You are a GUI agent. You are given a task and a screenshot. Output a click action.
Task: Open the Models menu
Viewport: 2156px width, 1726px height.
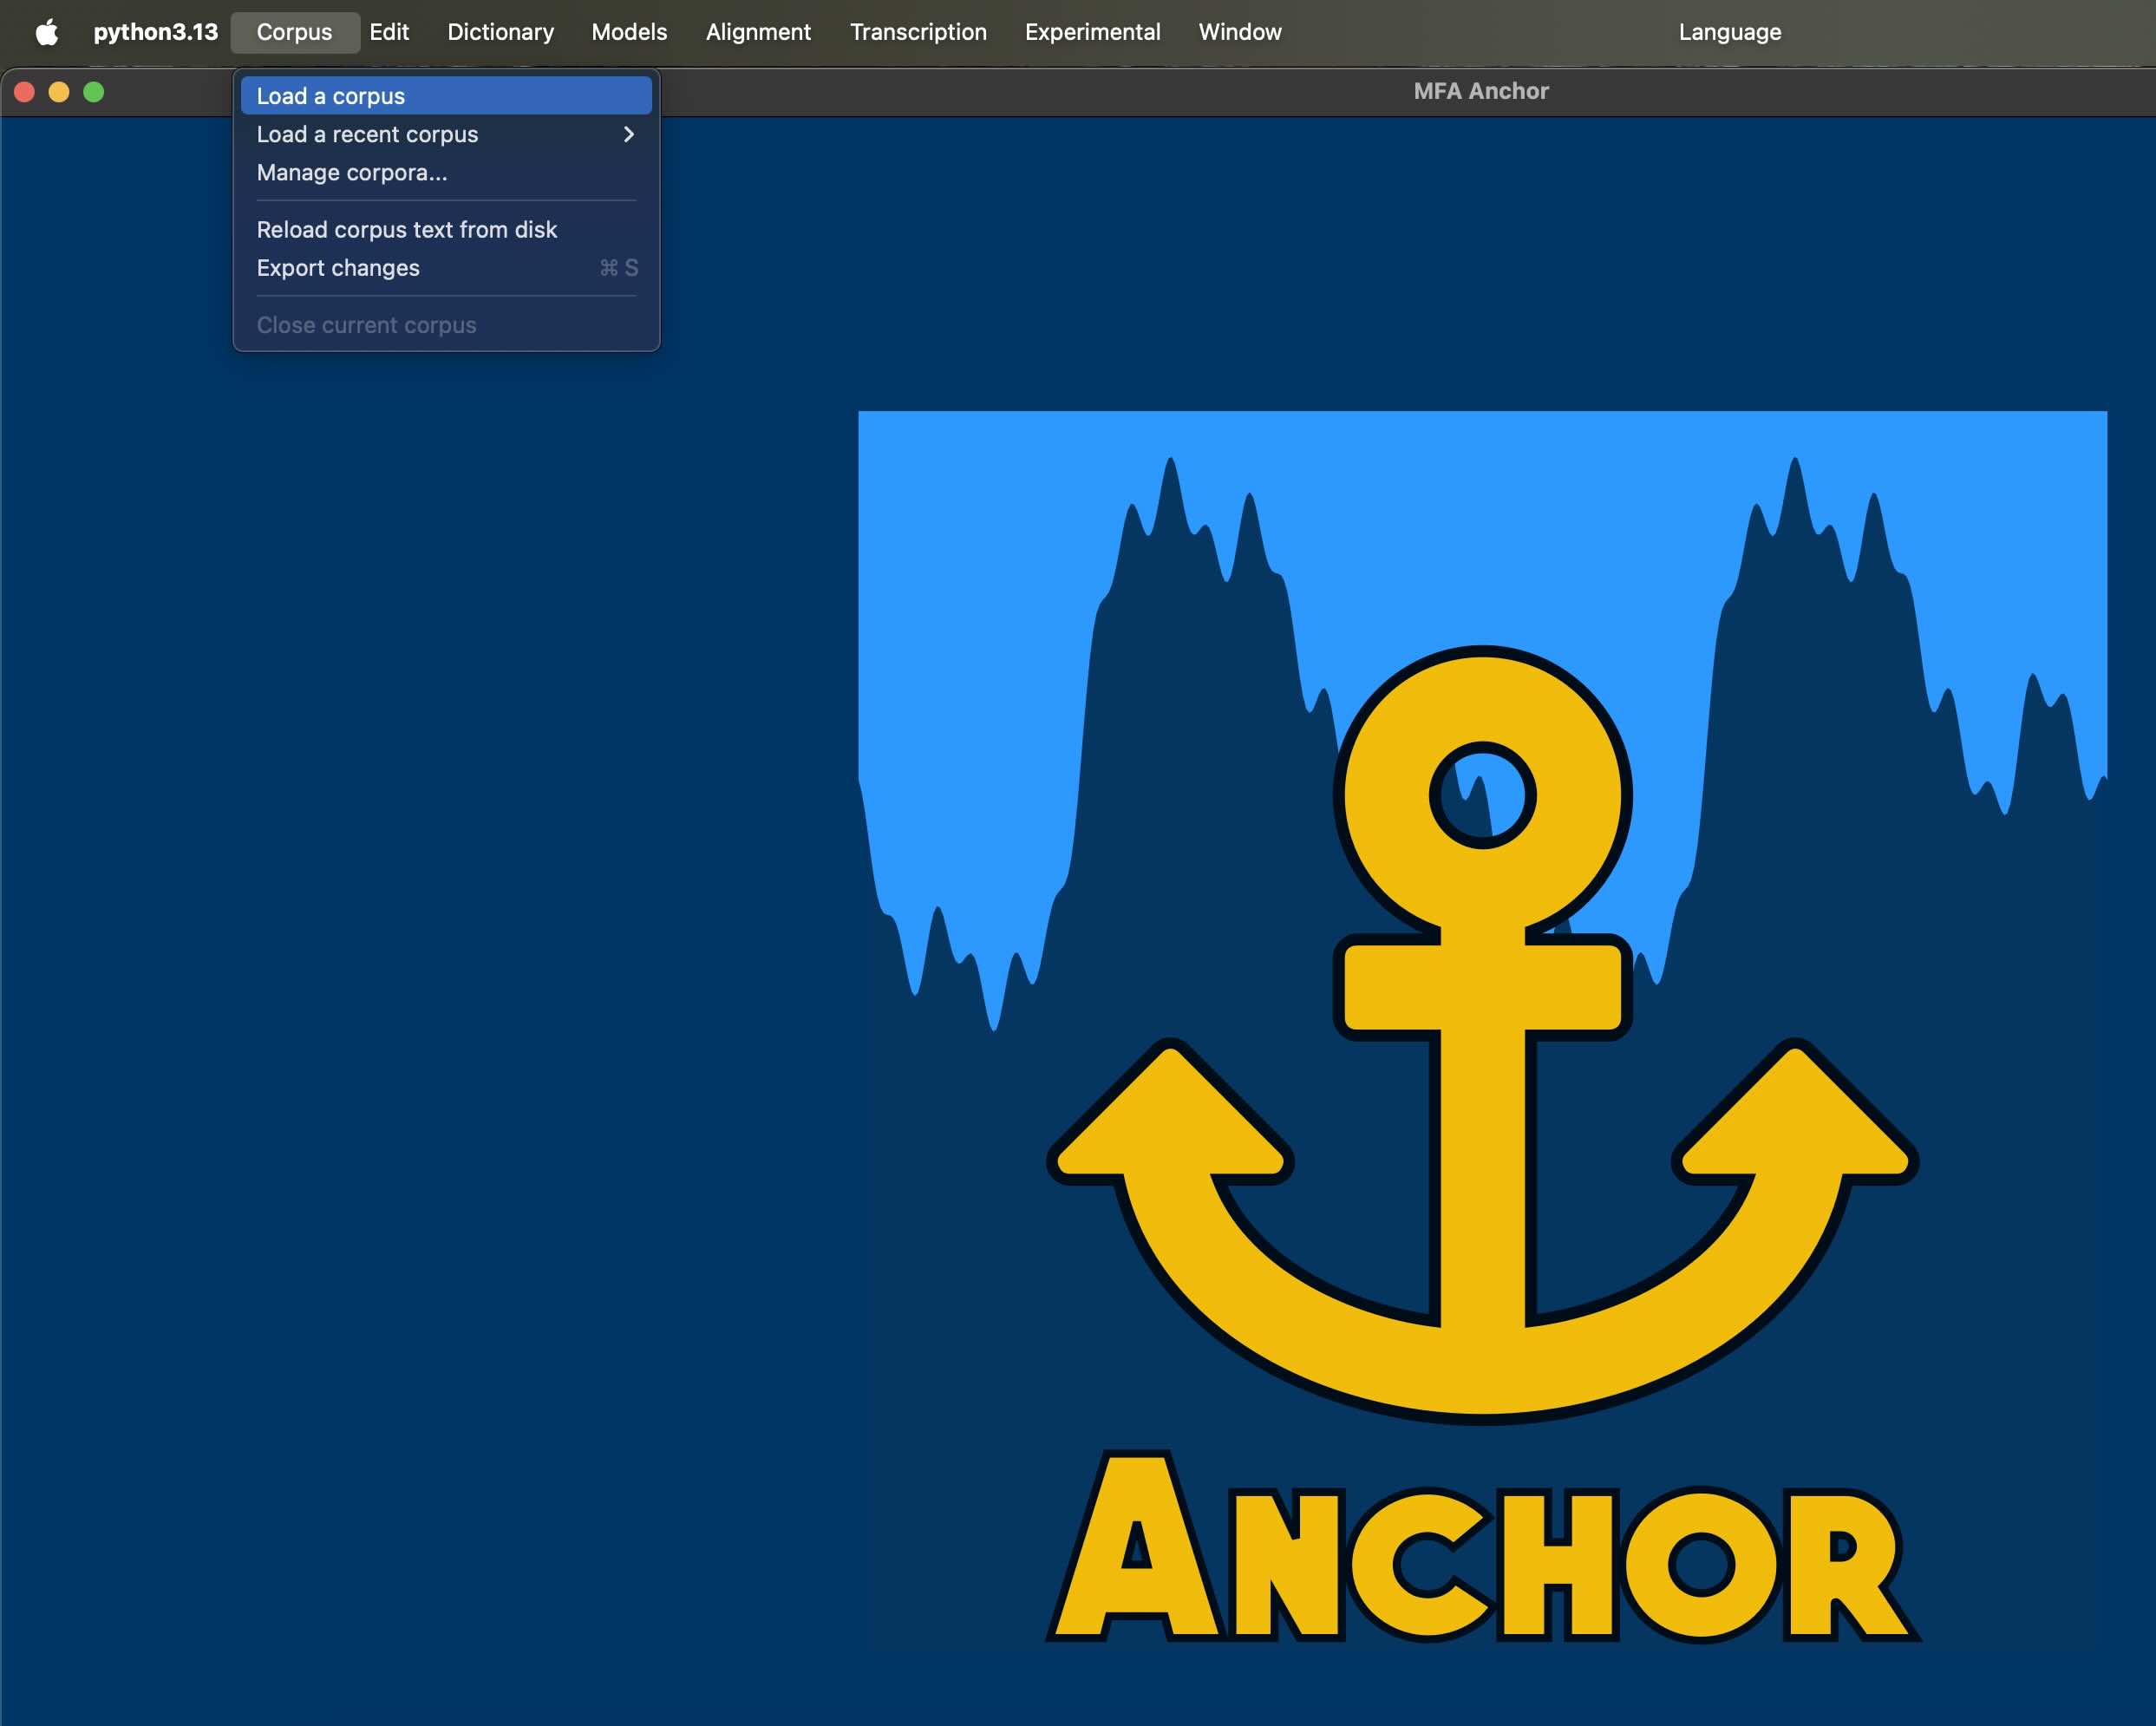pyautogui.click(x=629, y=32)
